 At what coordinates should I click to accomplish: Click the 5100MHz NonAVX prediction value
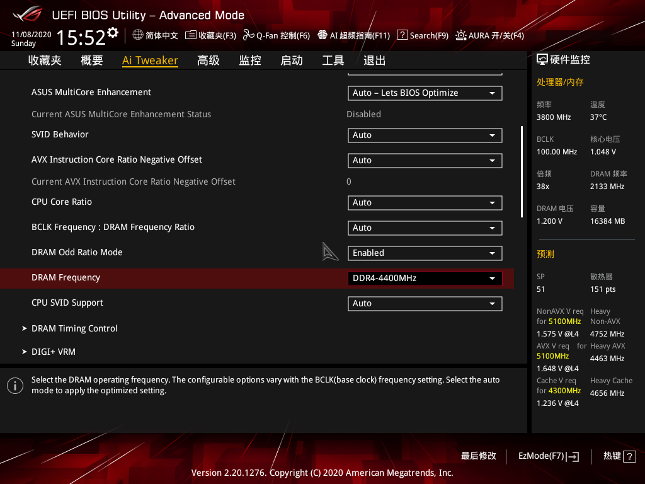[564, 321]
